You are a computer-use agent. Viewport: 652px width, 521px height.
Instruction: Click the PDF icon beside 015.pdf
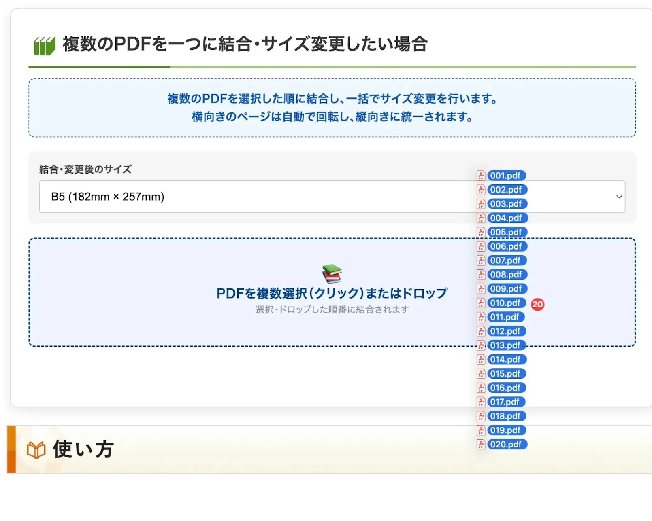[x=481, y=374]
